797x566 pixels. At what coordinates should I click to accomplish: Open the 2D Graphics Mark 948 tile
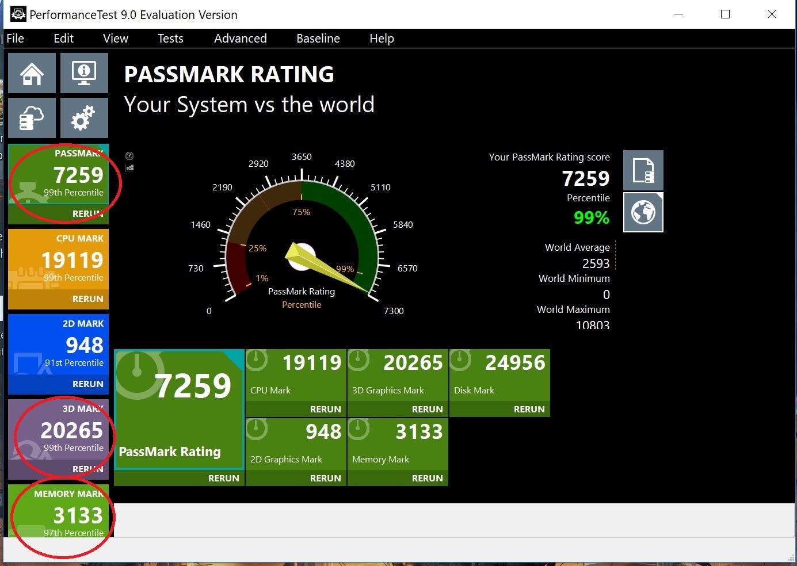click(x=296, y=444)
